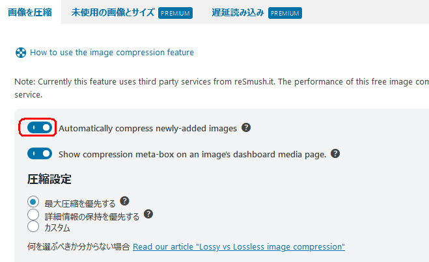429x262 pixels.
Task: Select the カスタム radio button
Action: 33,226
